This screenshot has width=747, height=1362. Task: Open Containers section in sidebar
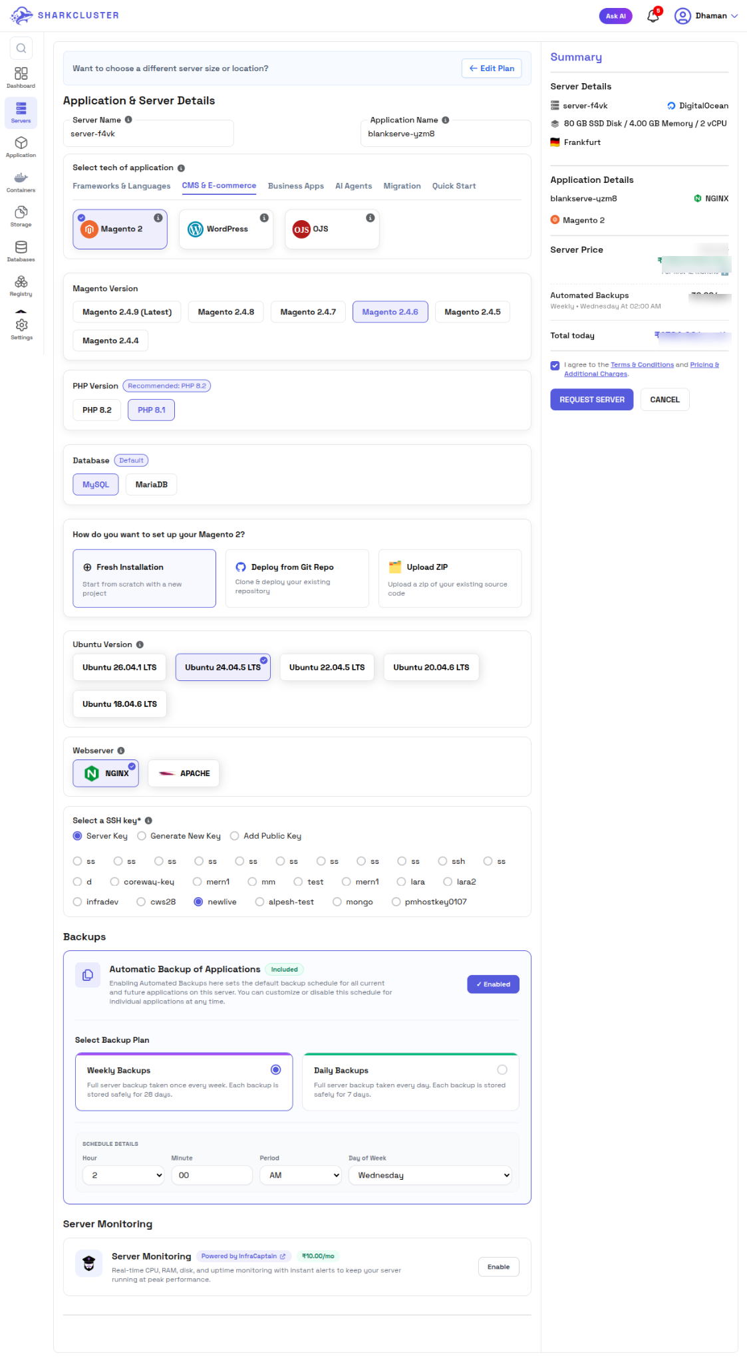pos(21,182)
